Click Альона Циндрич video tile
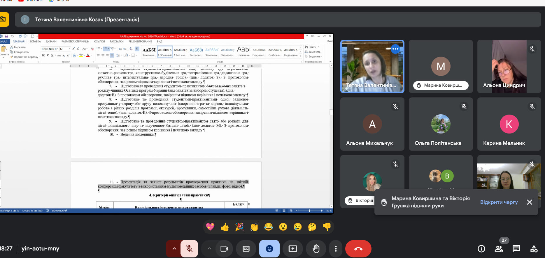Viewport: 545px width, 258px height. click(509, 66)
